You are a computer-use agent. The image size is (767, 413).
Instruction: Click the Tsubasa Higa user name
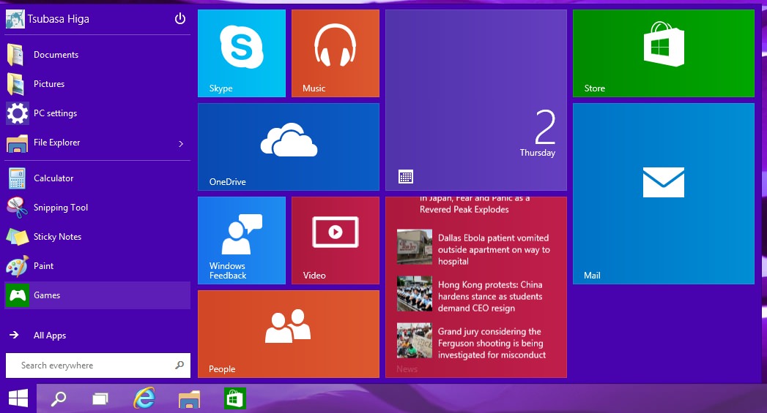click(58, 19)
